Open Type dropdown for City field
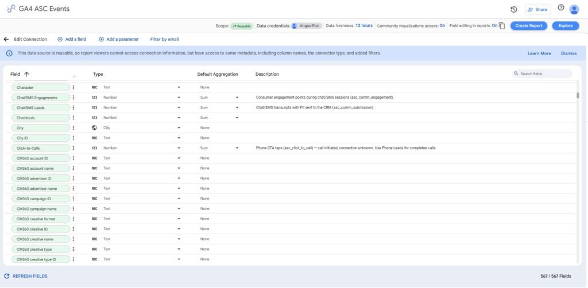 click(179, 128)
